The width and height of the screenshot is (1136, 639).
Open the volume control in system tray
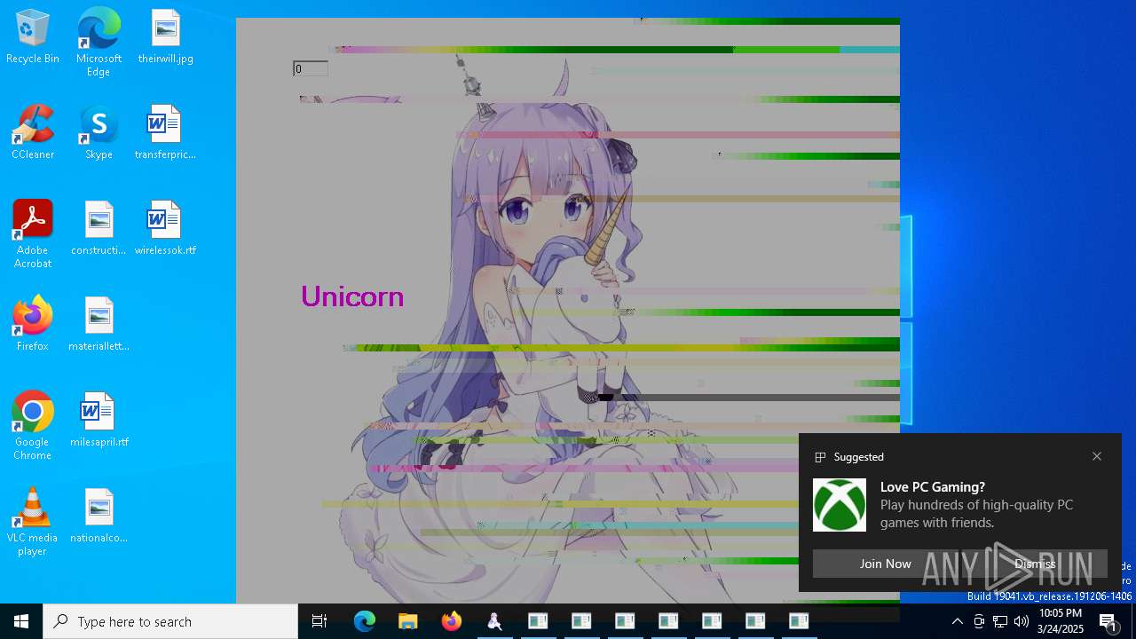(1022, 621)
